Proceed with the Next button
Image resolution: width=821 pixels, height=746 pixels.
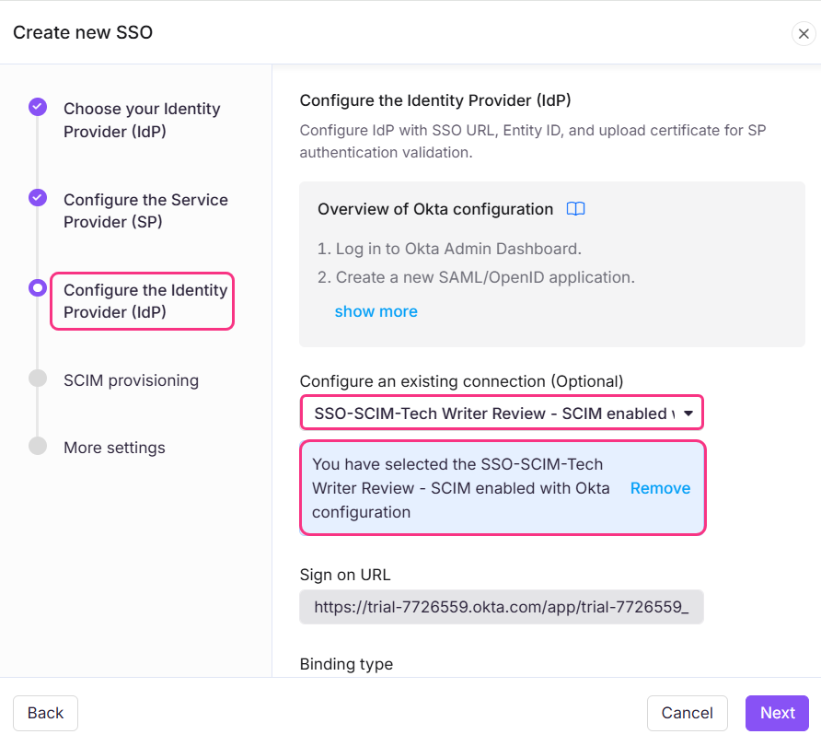tap(777, 713)
